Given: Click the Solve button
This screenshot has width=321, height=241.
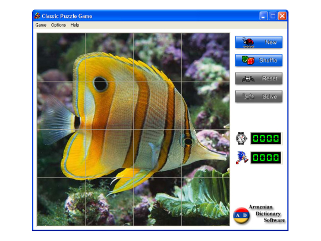Looking at the screenshot, I should [x=259, y=96].
